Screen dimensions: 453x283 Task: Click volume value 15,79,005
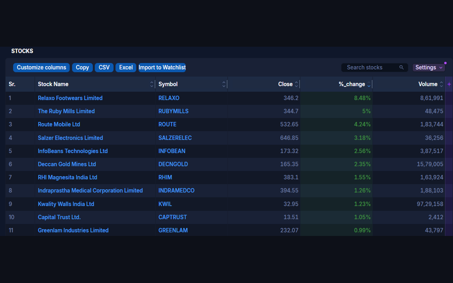coord(430,164)
